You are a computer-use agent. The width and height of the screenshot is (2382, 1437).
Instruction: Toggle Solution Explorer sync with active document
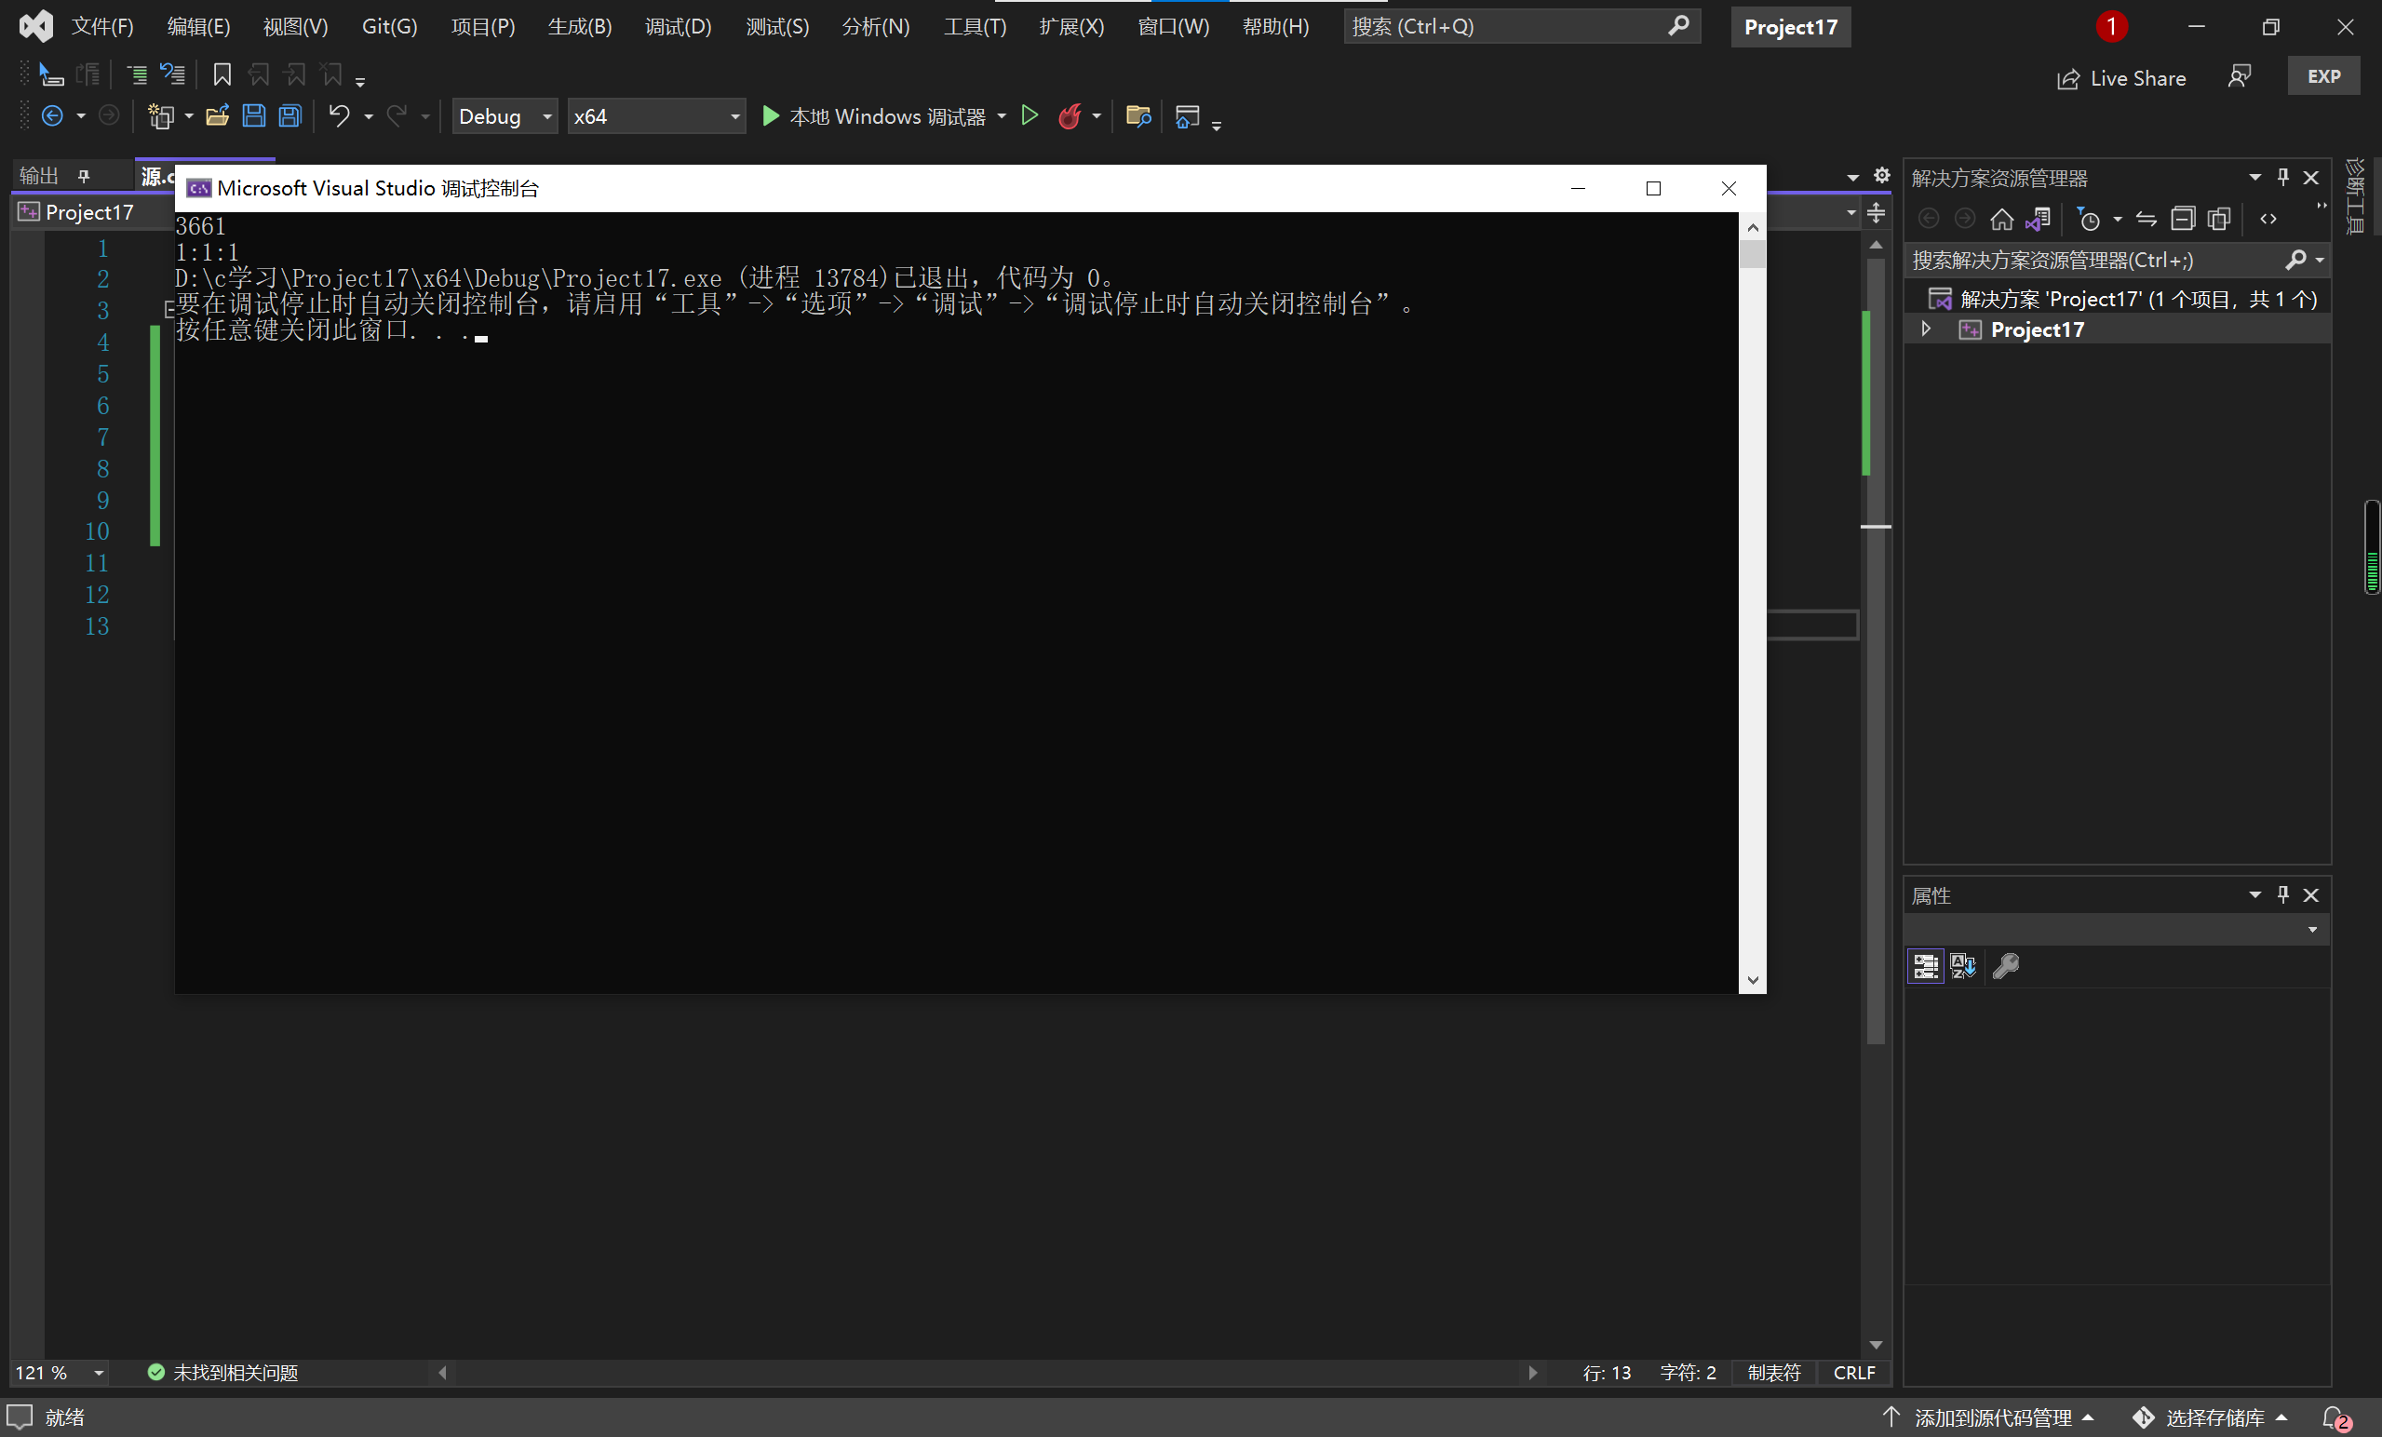click(x=2146, y=220)
